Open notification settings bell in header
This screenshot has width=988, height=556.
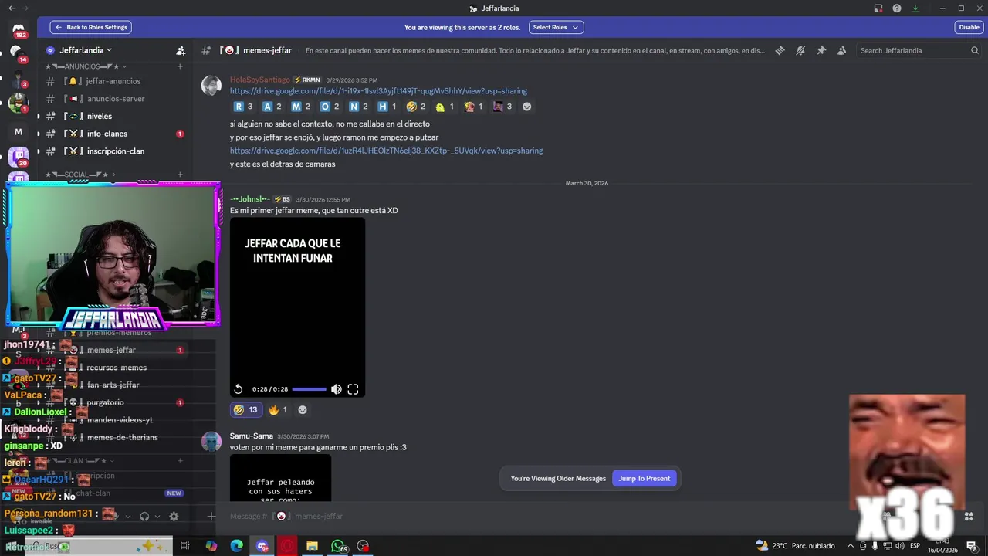[x=800, y=50]
